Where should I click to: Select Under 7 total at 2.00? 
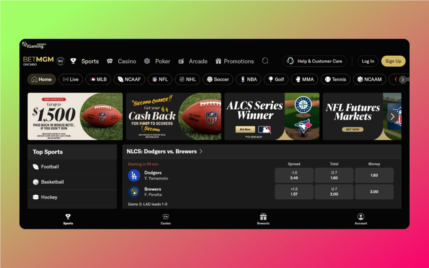pos(334,192)
